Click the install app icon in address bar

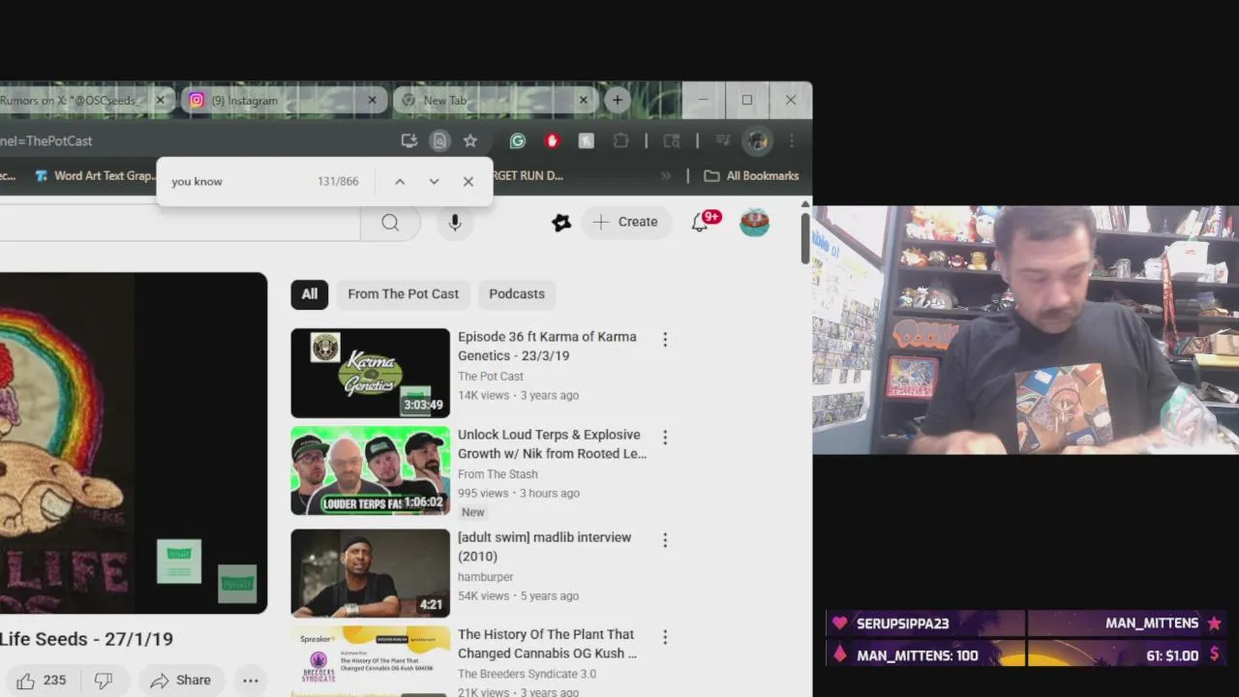(409, 141)
